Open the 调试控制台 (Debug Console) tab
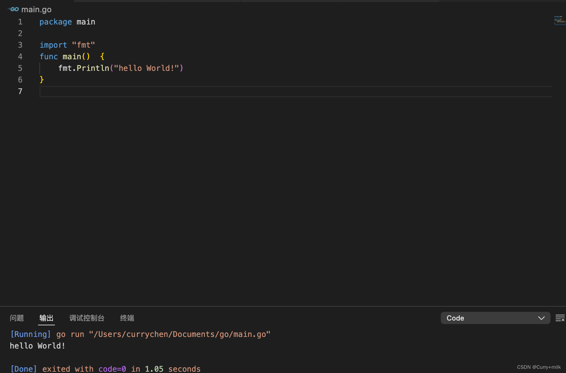 point(87,318)
